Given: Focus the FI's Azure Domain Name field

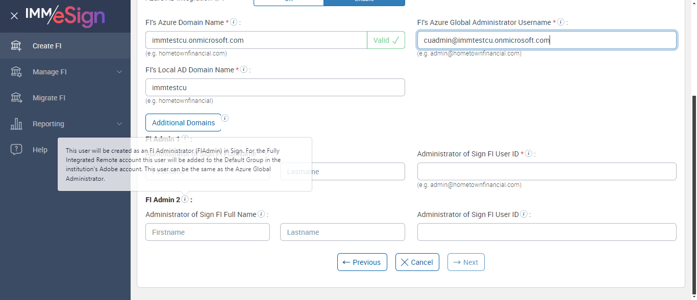Looking at the screenshot, I should (256, 40).
